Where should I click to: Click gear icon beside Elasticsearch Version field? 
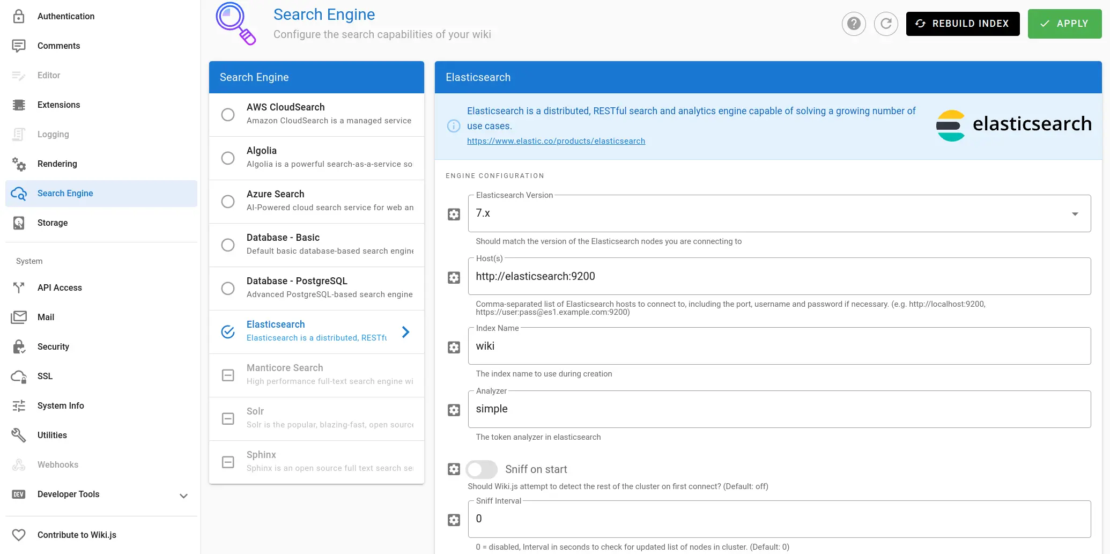click(454, 215)
